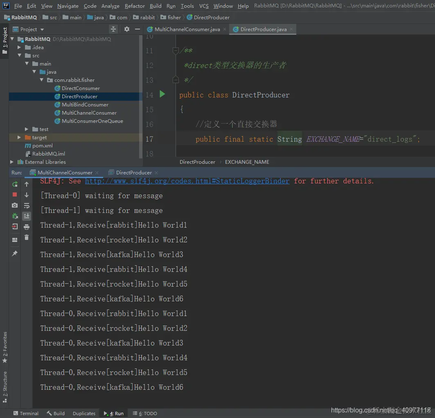The width and height of the screenshot is (435, 418).
Task: Collapse all in Project panel
Action: [x=113, y=29]
